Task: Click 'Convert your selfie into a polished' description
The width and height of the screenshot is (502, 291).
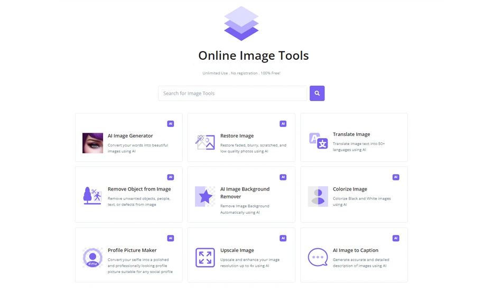Action: point(140,266)
